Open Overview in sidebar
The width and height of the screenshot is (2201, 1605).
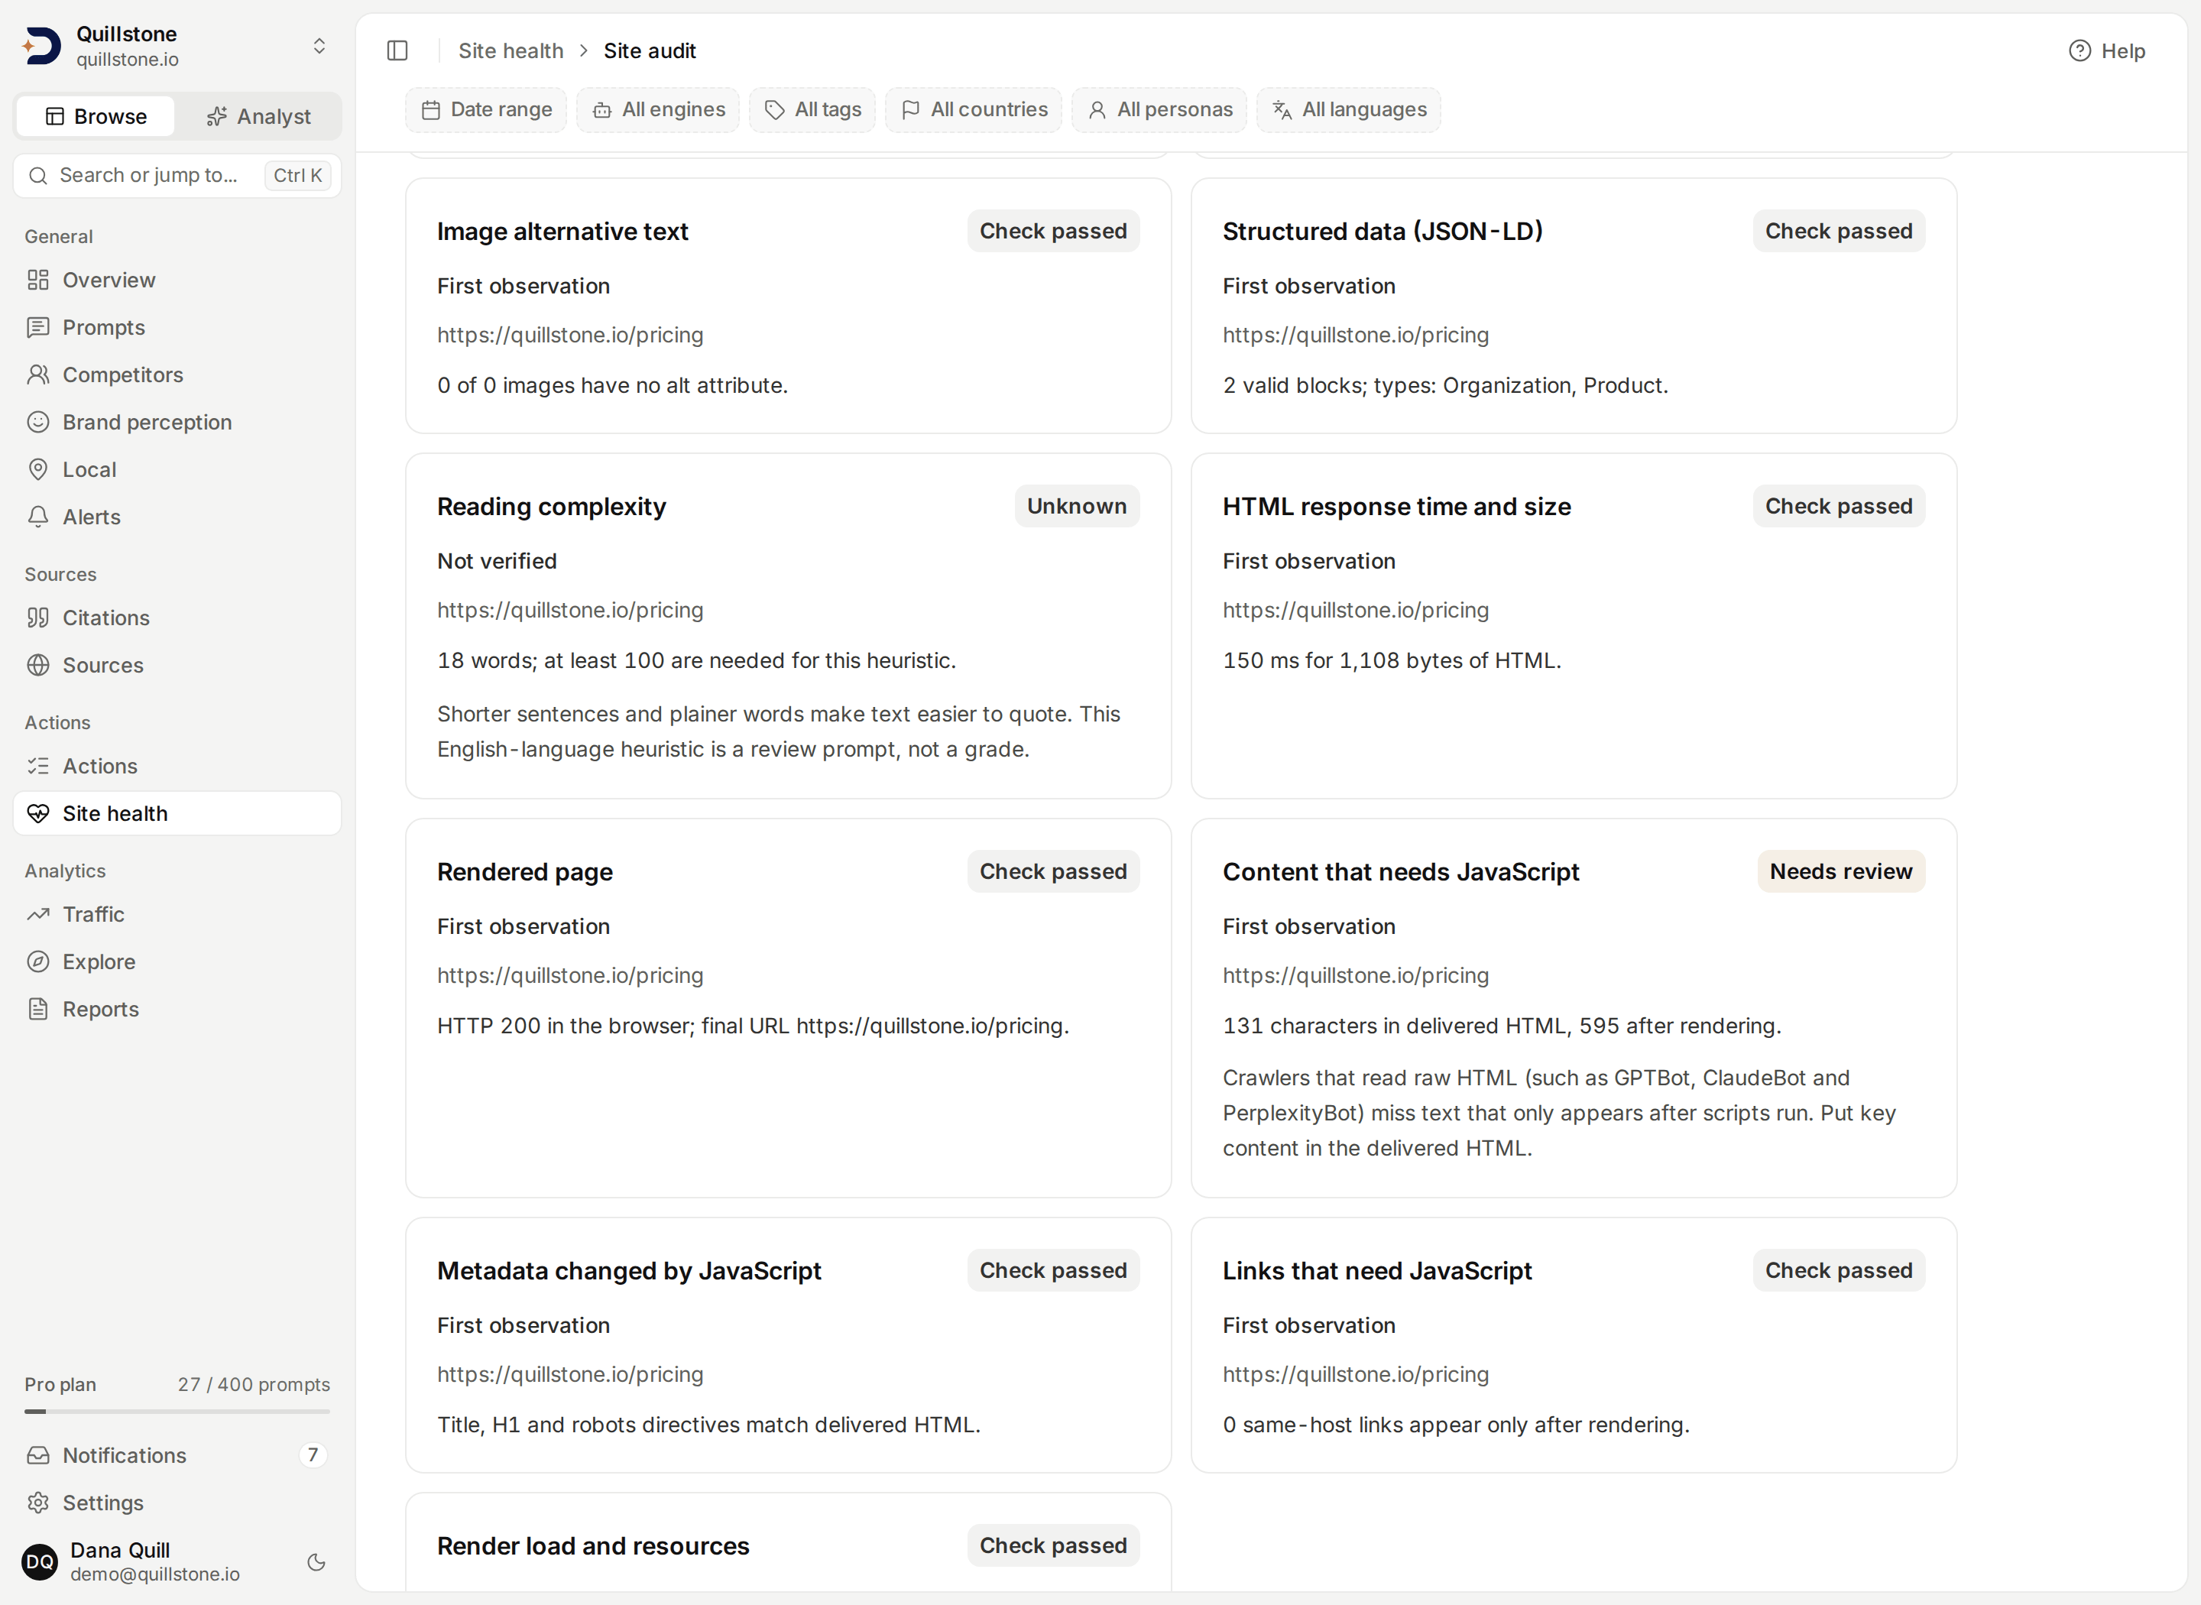pyautogui.click(x=178, y=280)
